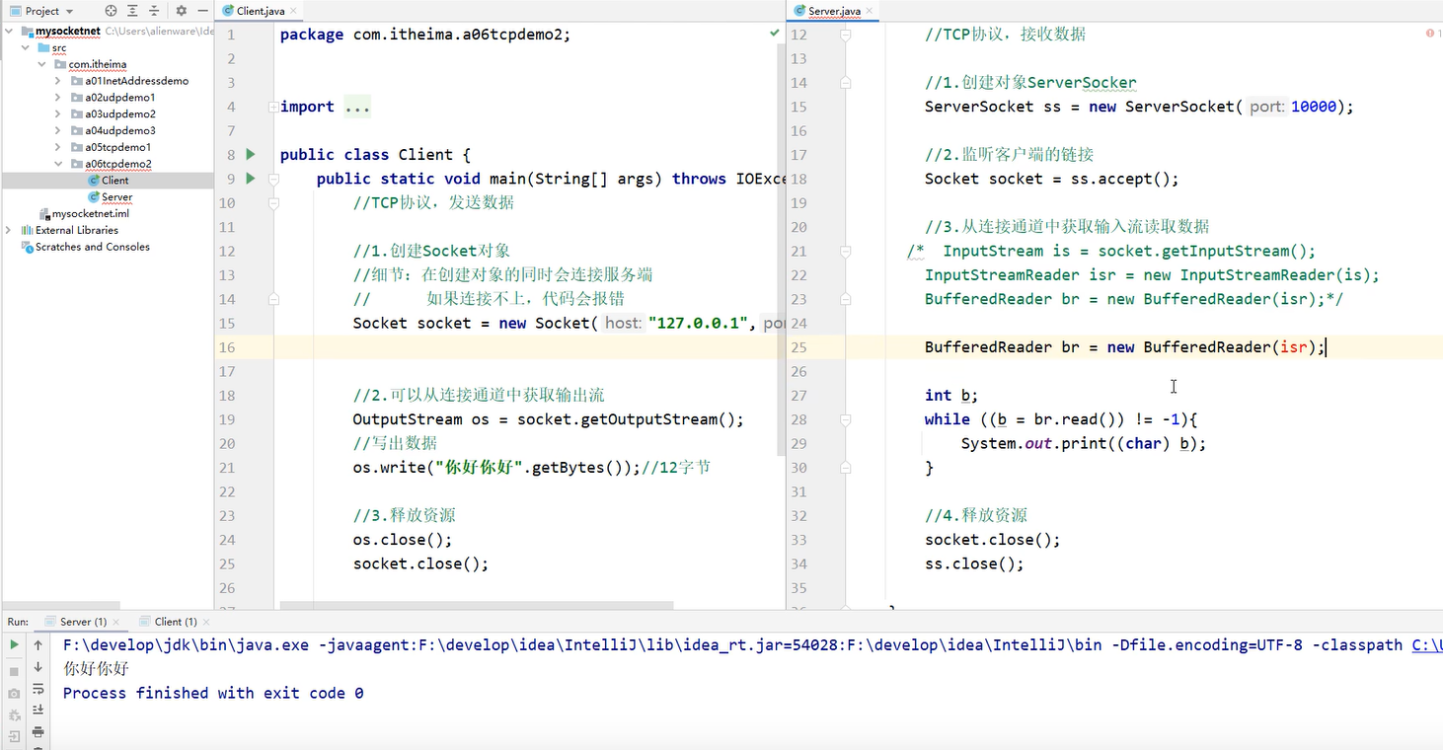Click the classpath link ending in C:\U
The width and height of the screenshot is (1443, 750).
[1429, 644]
